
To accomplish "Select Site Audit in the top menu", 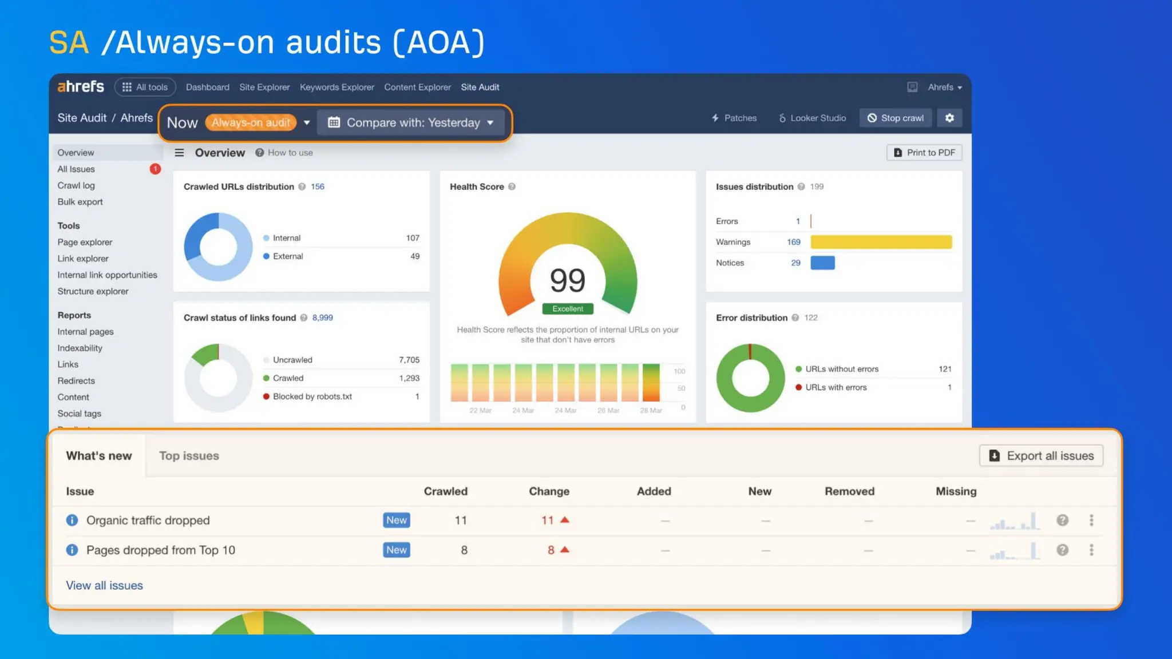I will click(480, 87).
